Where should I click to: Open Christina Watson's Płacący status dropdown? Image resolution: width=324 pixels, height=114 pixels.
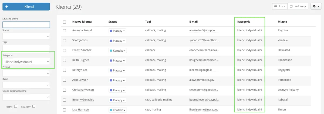click(x=117, y=90)
